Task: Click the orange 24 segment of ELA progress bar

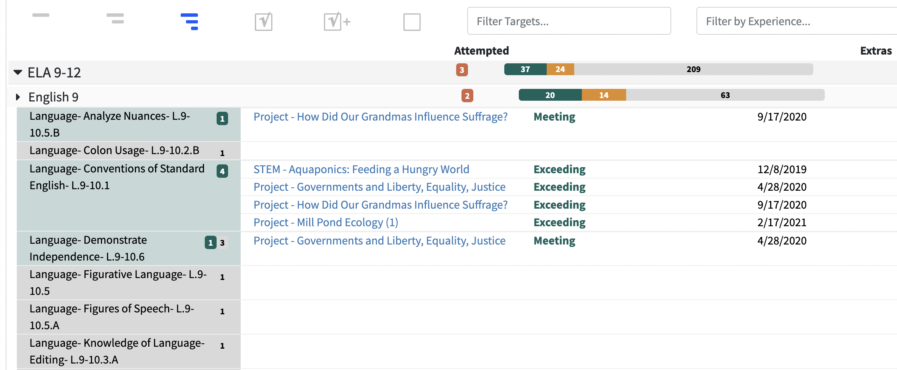Action: pyautogui.click(x=560, y=69)
